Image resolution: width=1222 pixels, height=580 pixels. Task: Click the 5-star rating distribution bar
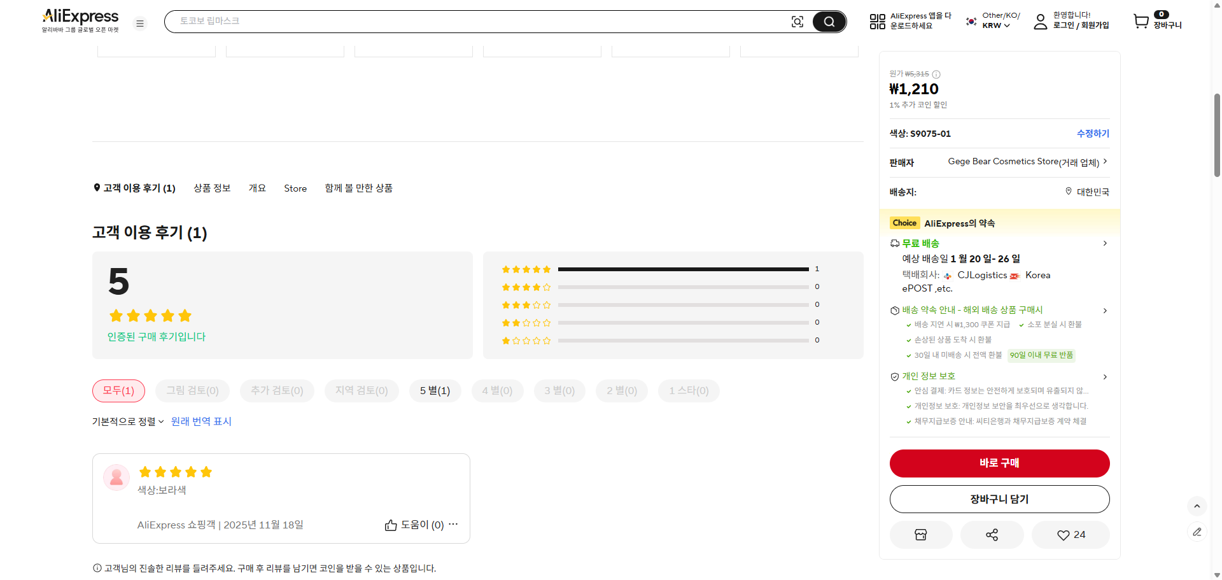[684, 269]
